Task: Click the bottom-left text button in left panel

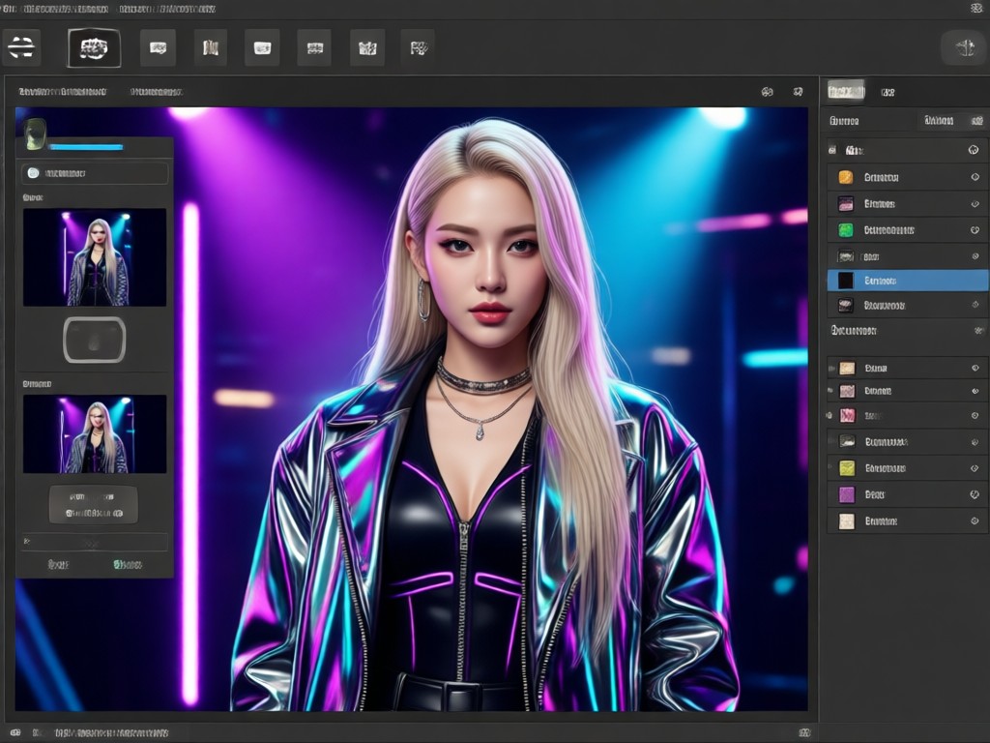Action: pyautogui.click(x=58, y=564)
